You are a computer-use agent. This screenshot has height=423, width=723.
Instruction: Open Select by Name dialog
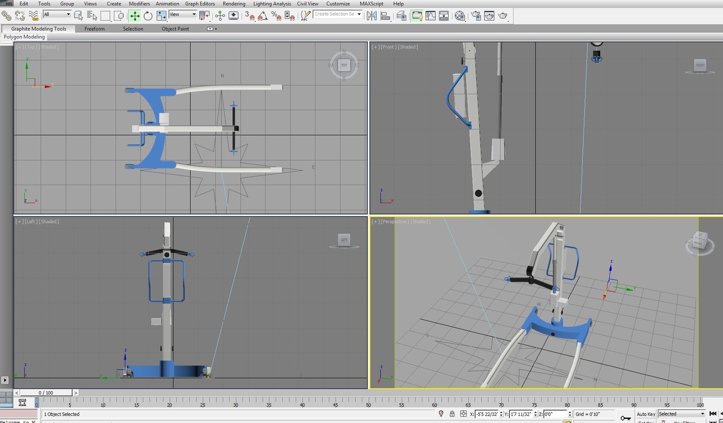coord(91,15)
